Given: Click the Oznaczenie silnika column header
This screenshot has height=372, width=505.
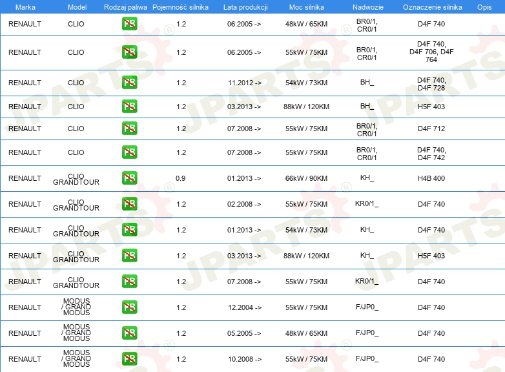Looking at the screenshot, I should tap(431, 6).
